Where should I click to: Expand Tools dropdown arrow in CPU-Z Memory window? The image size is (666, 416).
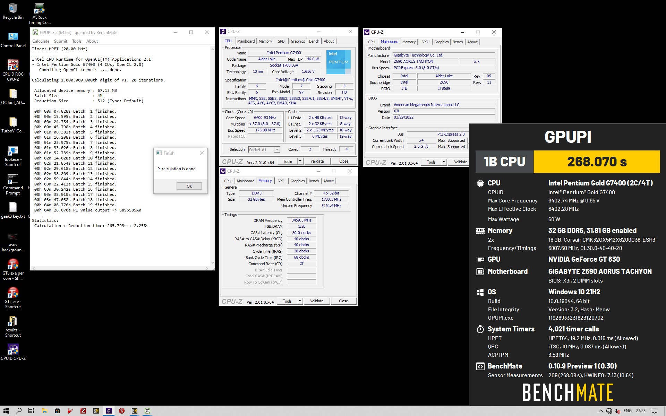tap(300, 301)
